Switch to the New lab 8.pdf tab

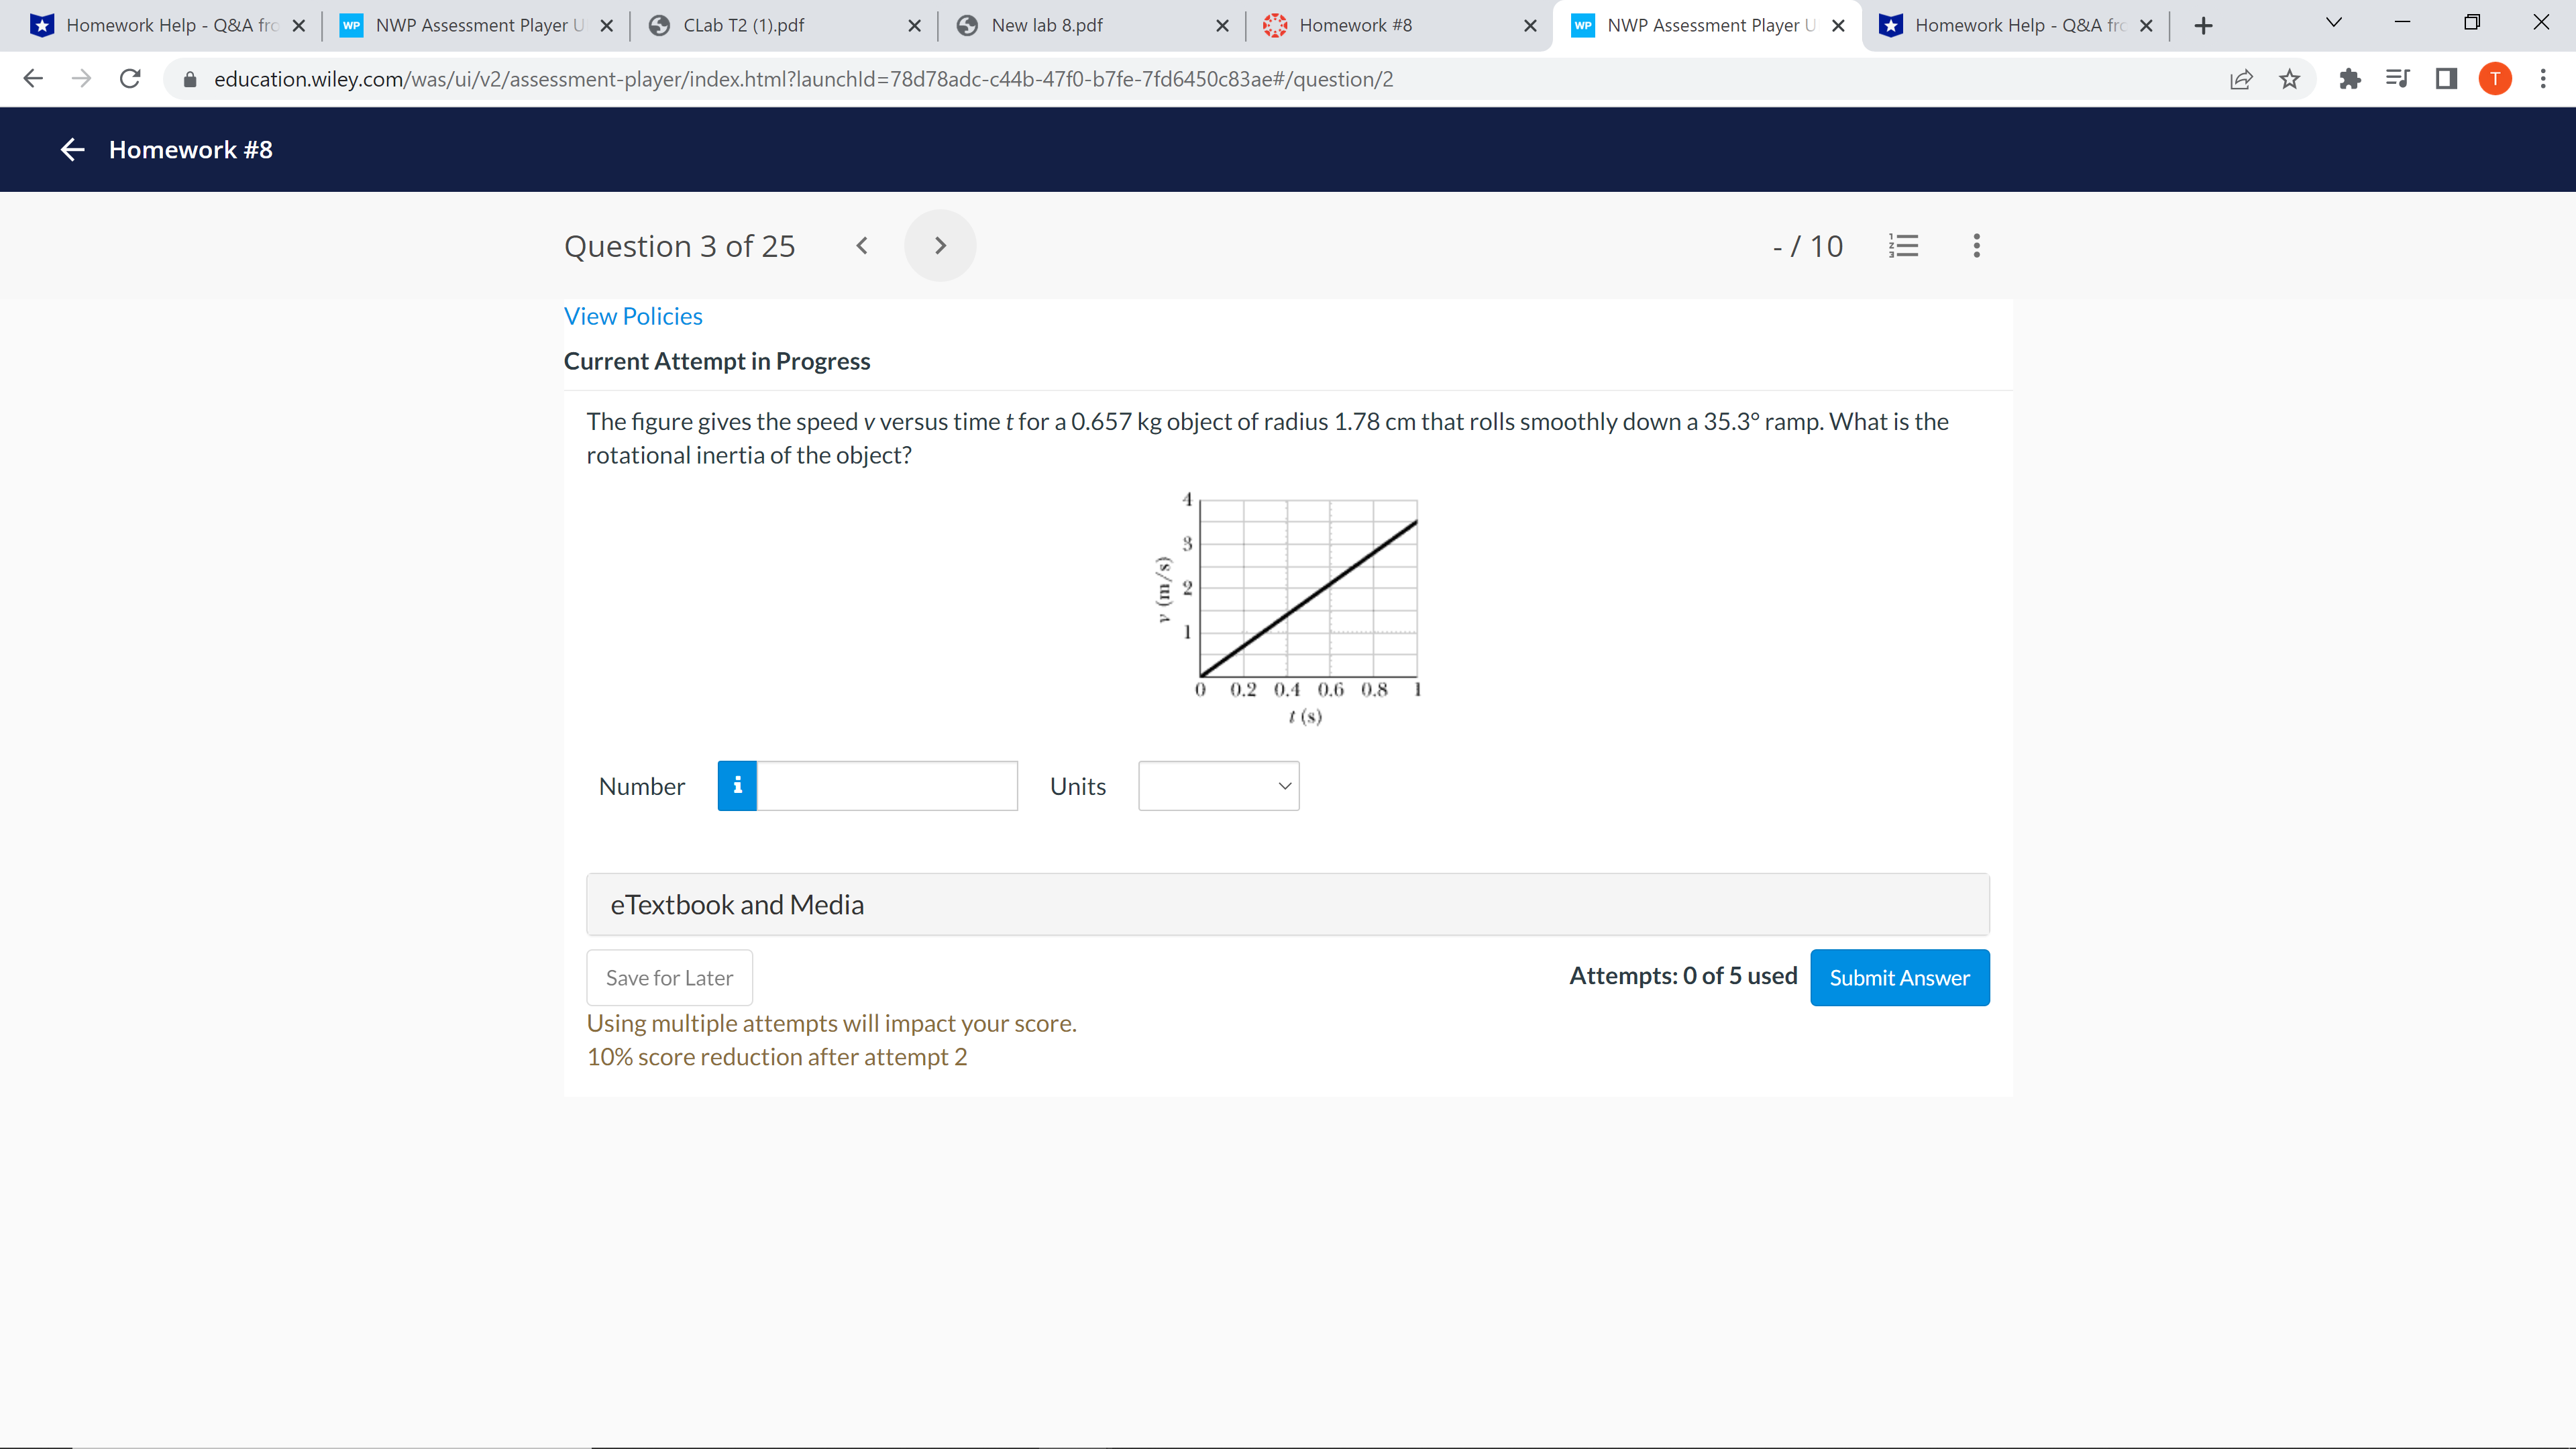[1047, 26]
